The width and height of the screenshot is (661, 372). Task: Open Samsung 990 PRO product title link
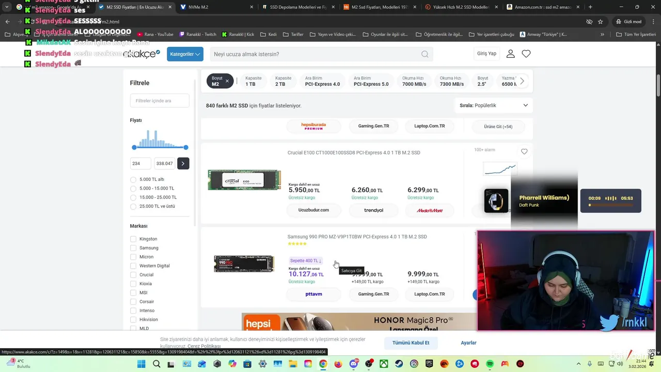click(357, 237)
